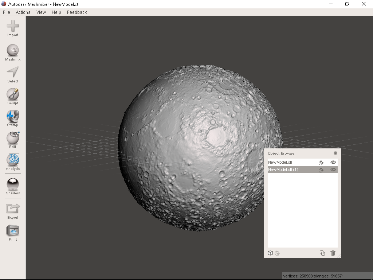Image resolution: width=373 pixels, height=280 pixels.
Task: Open the Help menu
Action: click(56, 12)
